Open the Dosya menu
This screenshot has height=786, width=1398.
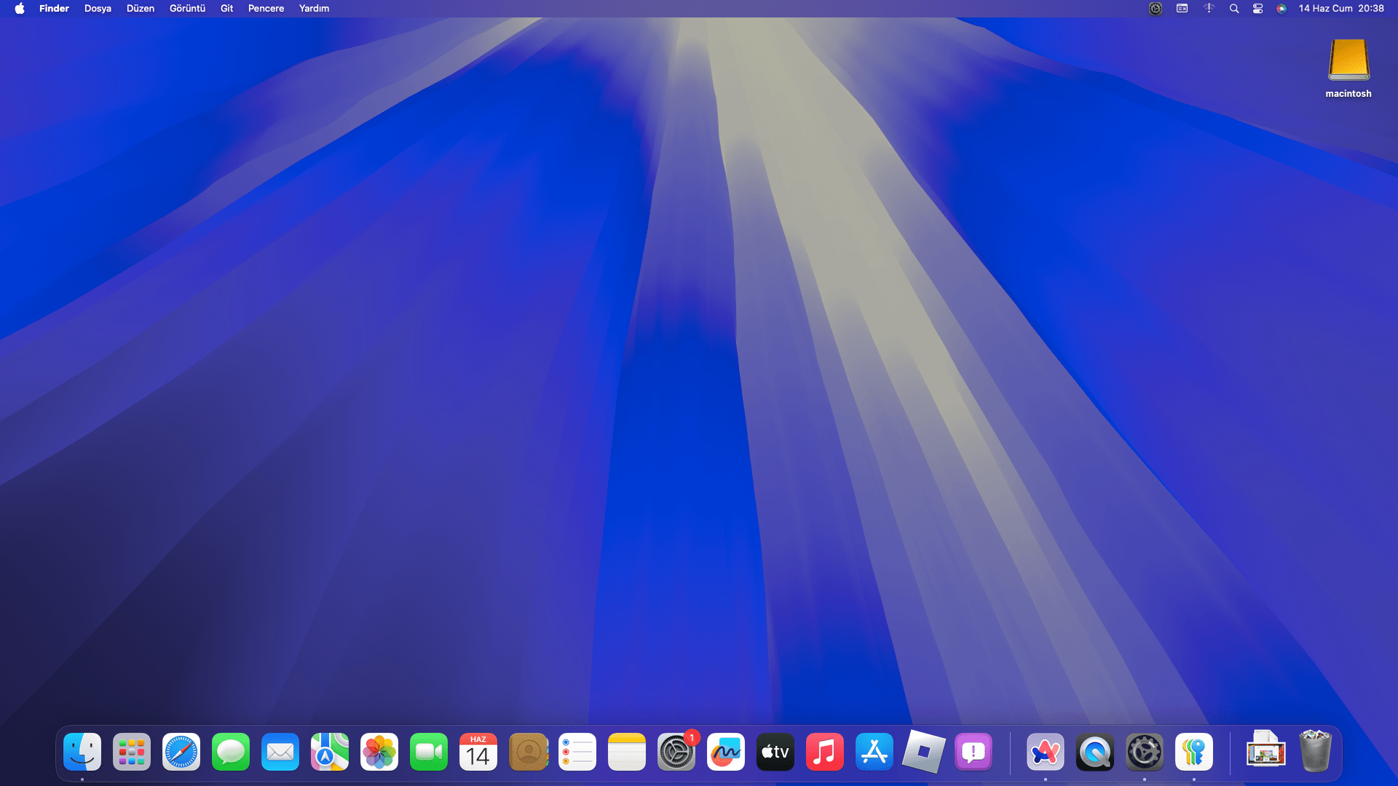click(x=98, y=9)
